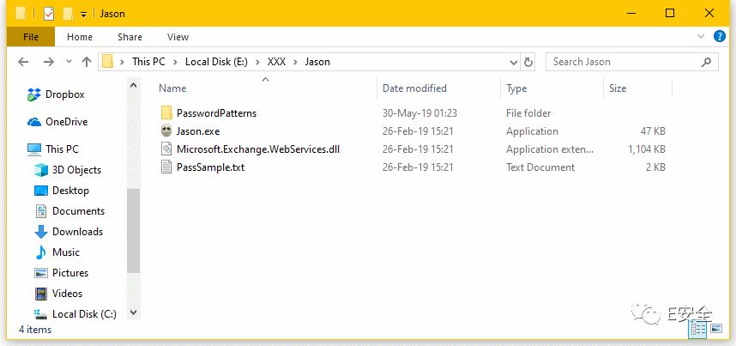Switch to large icons view in status bar

(715, 330)
